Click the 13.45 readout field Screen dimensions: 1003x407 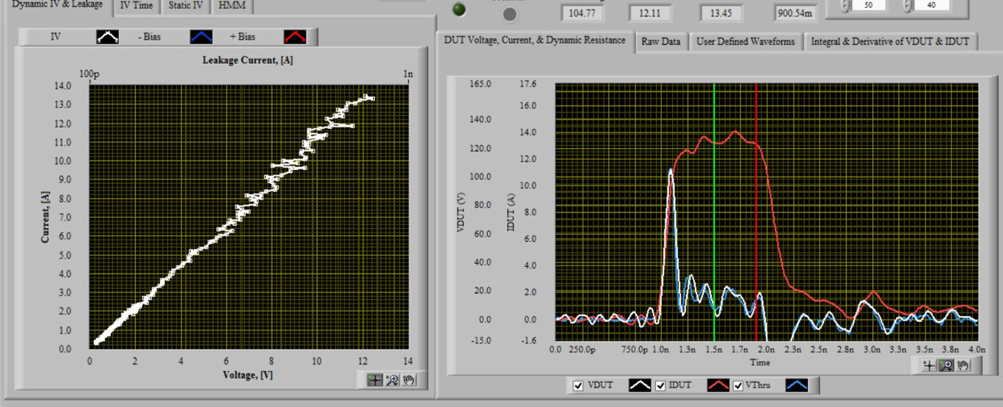[721, 13]
